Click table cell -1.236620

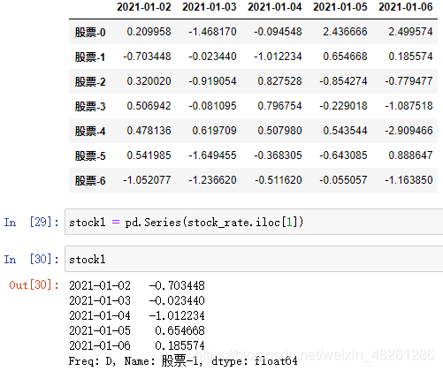point(212,180)
